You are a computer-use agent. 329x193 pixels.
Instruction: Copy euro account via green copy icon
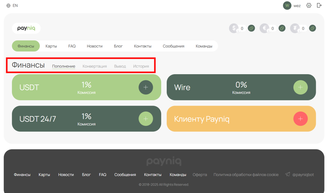click(x=282, y=28)
